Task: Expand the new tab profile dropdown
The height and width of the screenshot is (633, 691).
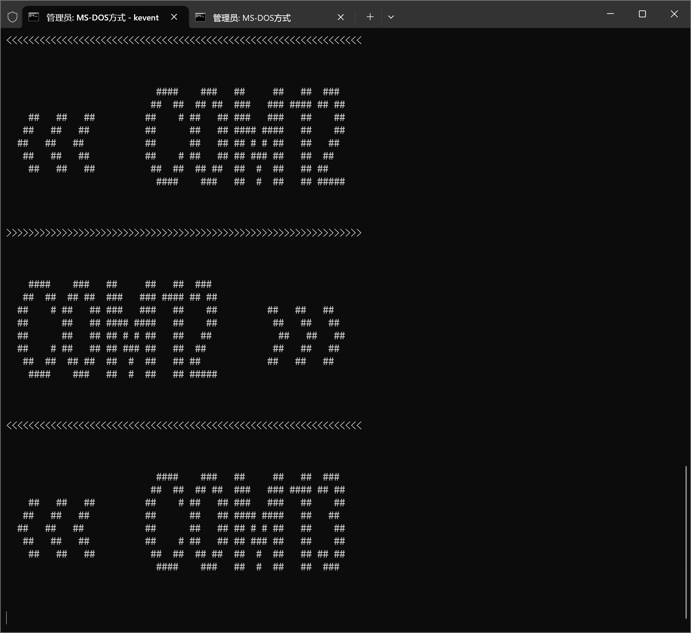Action: click(391, 17)
